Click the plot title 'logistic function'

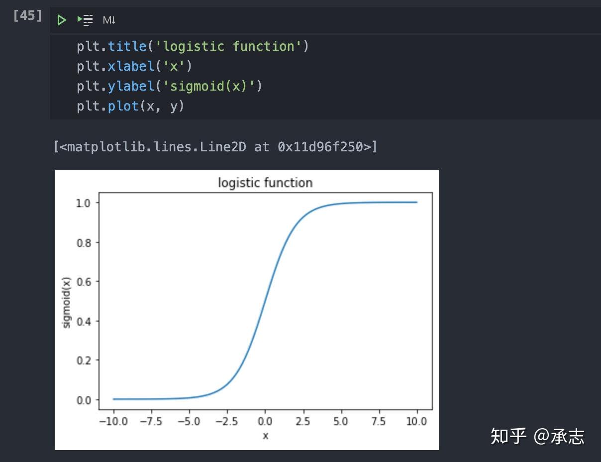coord(265,183)
